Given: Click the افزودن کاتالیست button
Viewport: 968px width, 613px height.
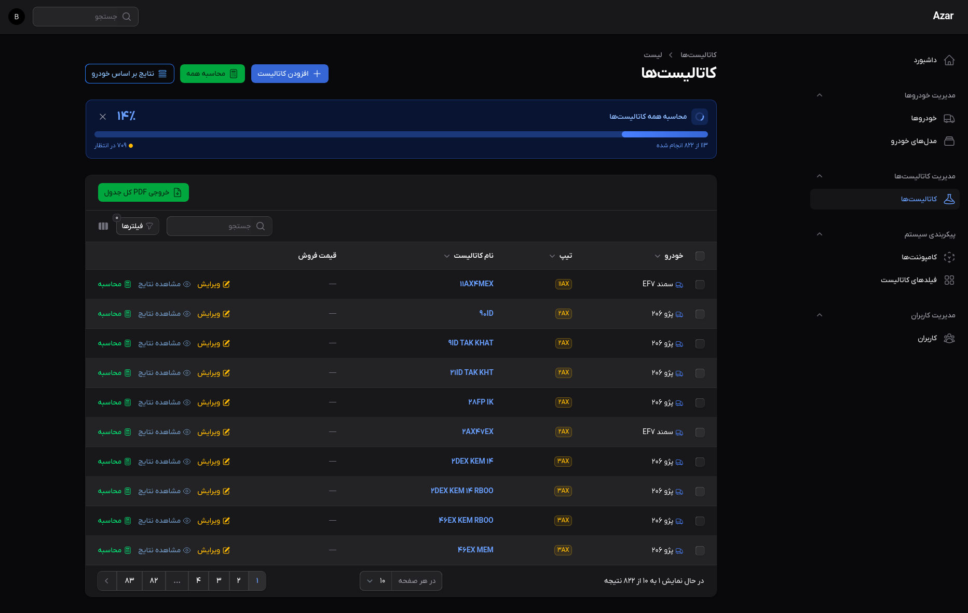Looking at the screenshot, I should coord(290,74).
